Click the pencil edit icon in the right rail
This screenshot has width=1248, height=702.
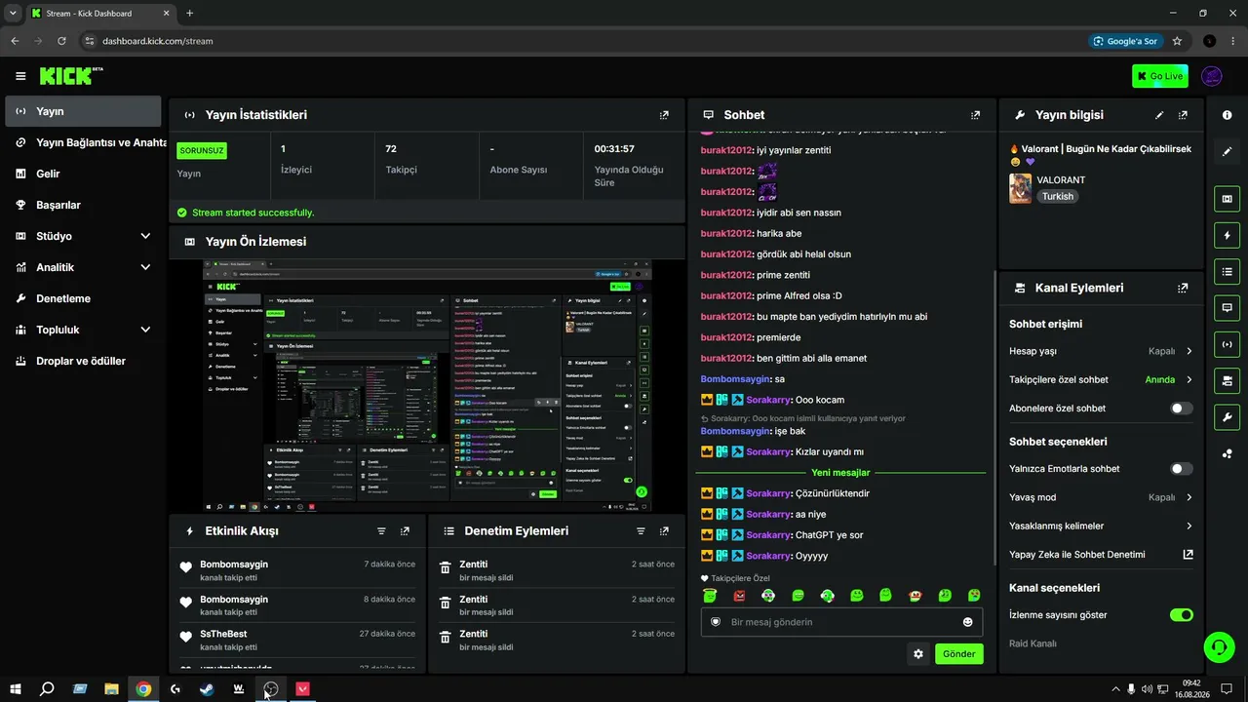1227,152
